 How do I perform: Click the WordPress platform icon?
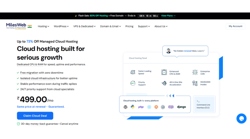(x=126, y=107)
